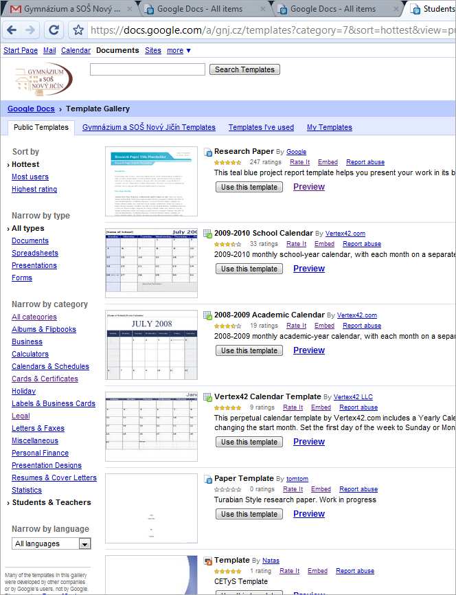The height and width of the screenshot is (595, 456).
Task: Select the Labels & Business Cards category
Action: click(54, 404)
